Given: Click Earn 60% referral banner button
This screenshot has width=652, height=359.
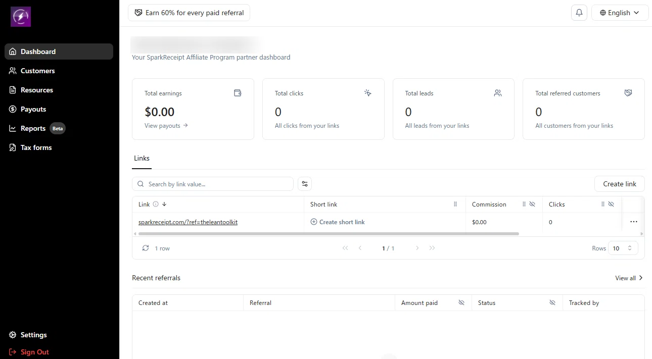Looking at the screenshot, I should point(189,13).
